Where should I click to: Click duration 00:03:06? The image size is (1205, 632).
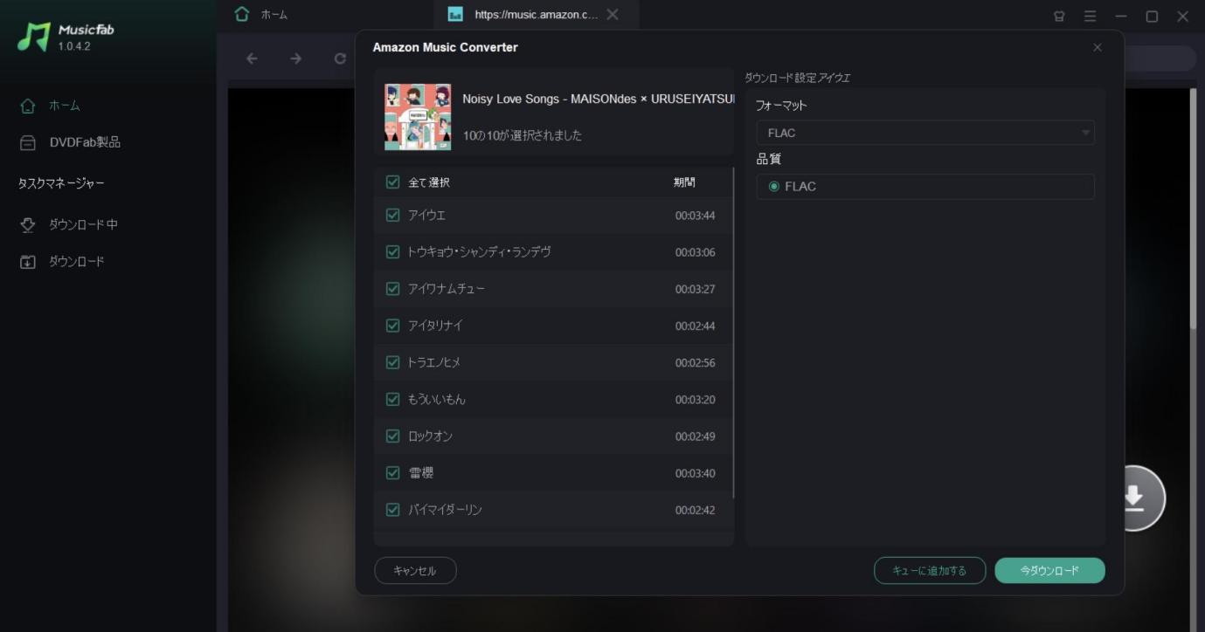click(695, 252)
